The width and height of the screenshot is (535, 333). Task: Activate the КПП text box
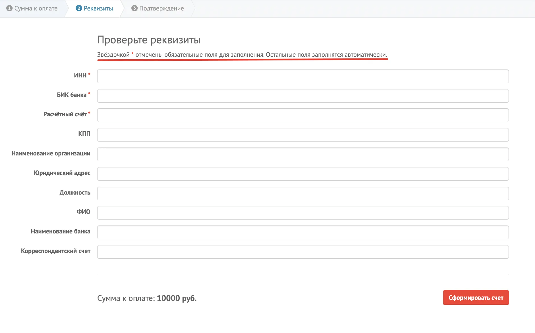[303, 135]
